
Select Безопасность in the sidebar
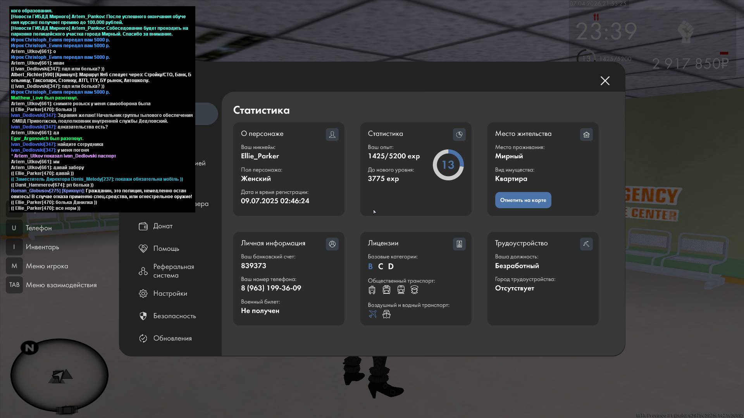click(x=174, y=316)
